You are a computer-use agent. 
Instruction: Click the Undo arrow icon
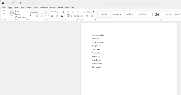(x=4, y=11)
